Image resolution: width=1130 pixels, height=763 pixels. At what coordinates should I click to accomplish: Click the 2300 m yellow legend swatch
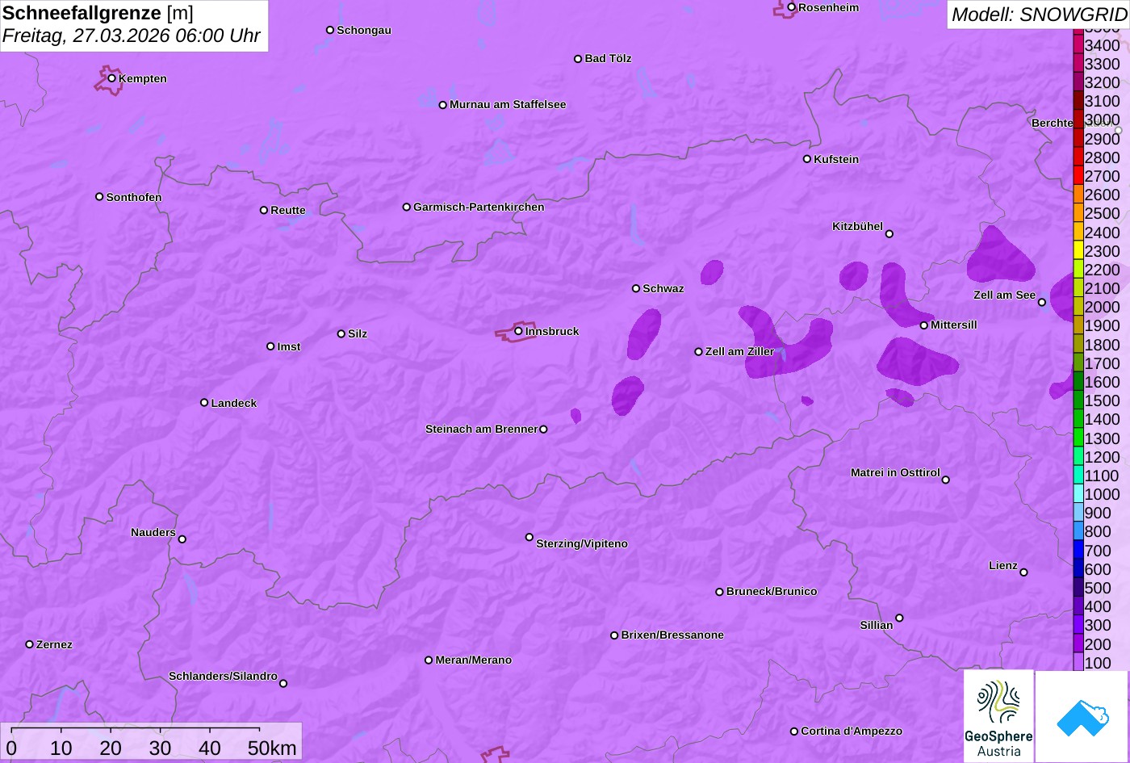1078,251
